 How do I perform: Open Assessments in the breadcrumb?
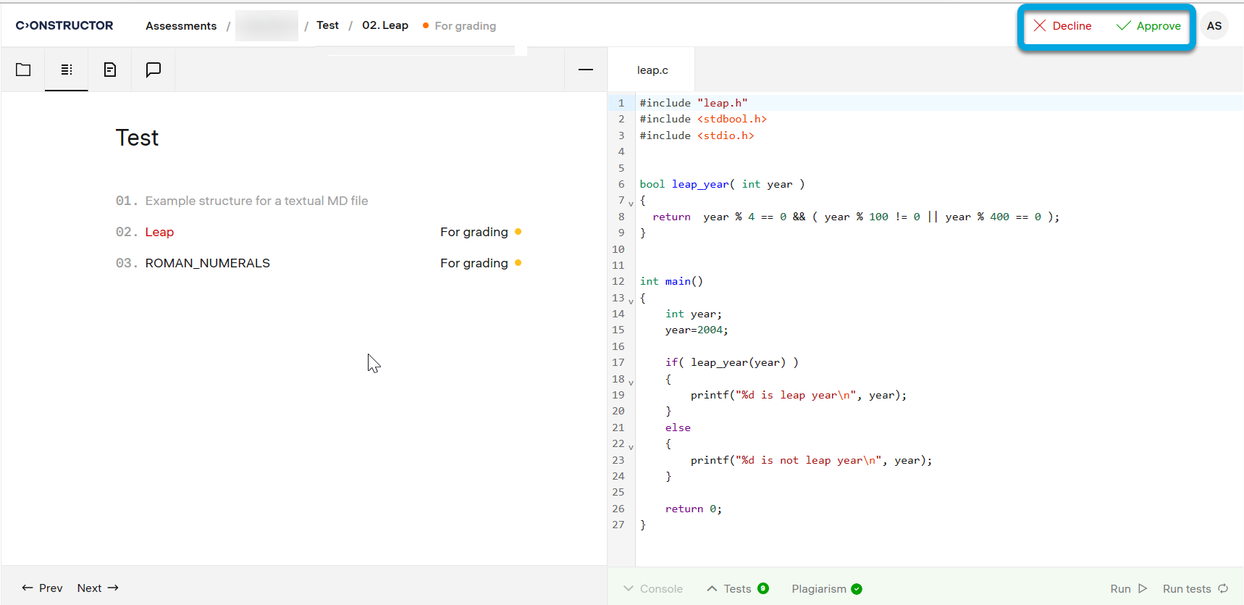[x=181, y=26]
